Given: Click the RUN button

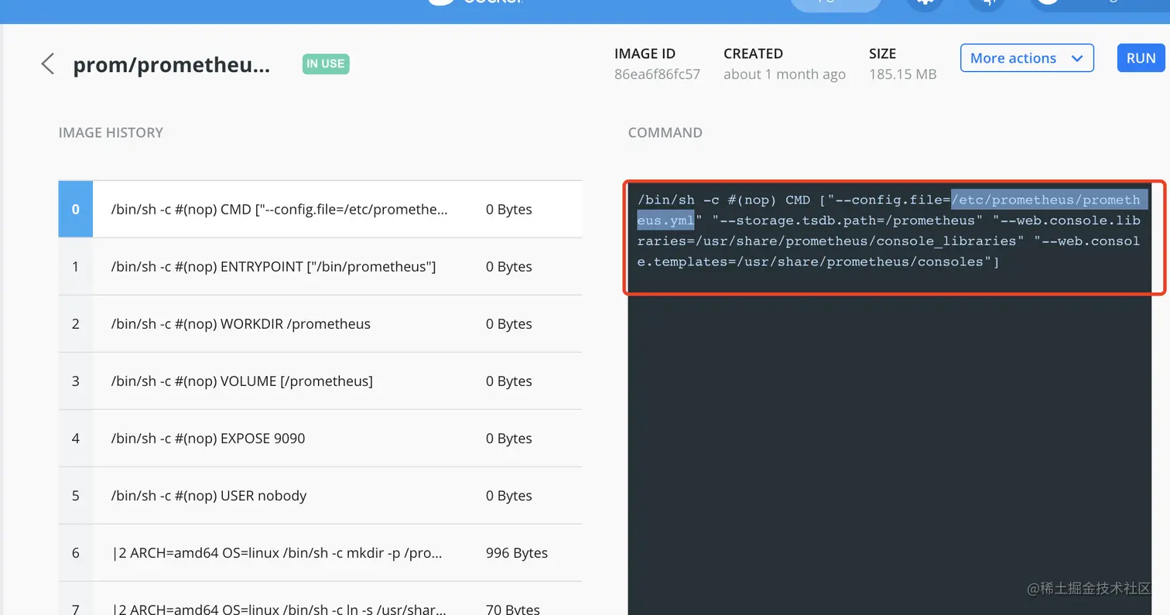Looking at the screenshot, I should click(x=1141, y=58).
